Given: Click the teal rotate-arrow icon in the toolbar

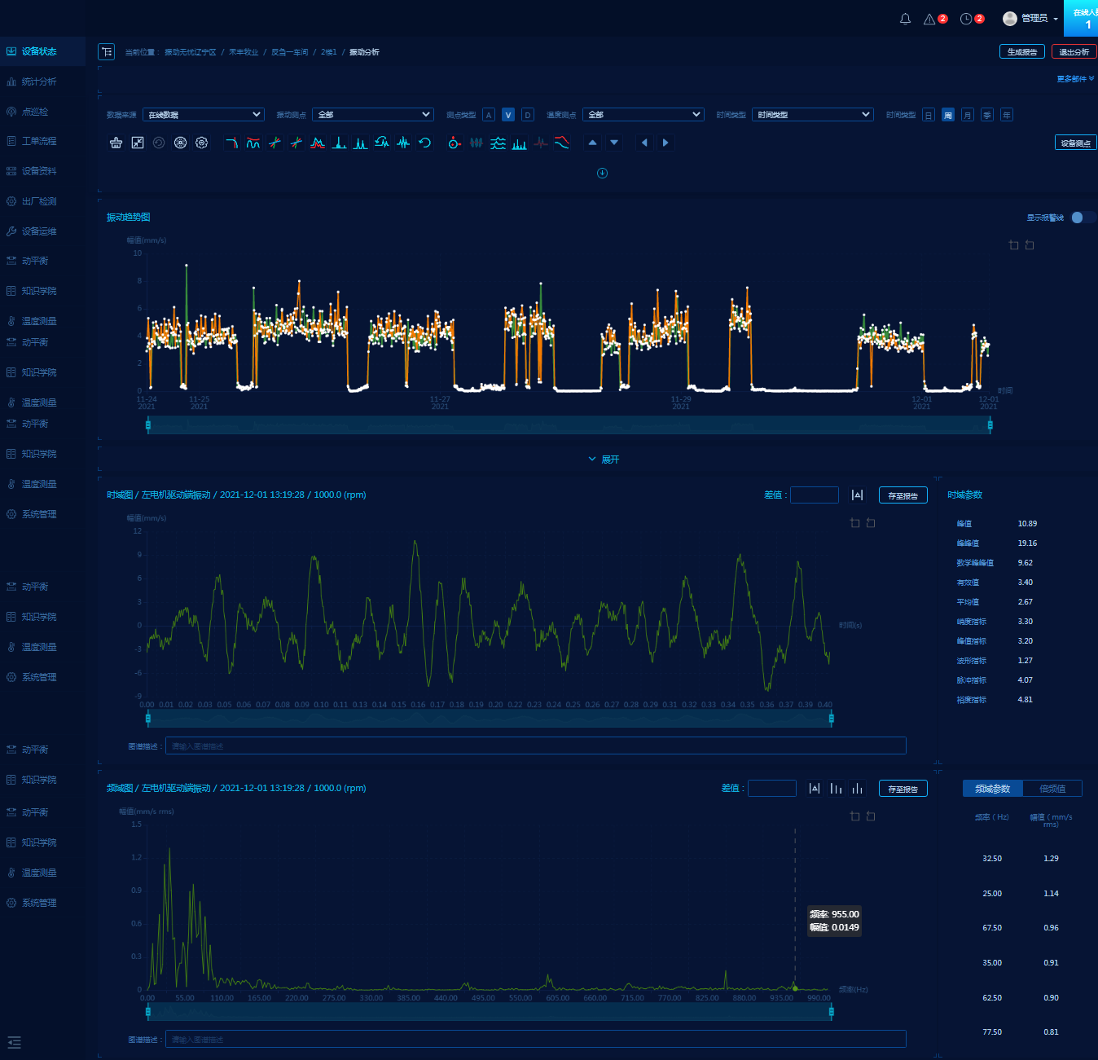Looking at the screenshot, I should point(424,143).
